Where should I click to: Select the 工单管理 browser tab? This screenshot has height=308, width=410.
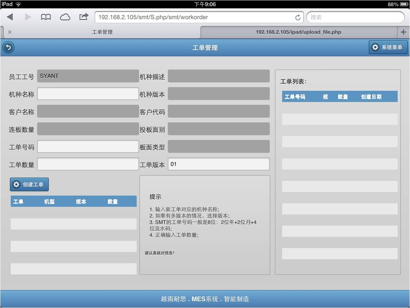pyautogui.click(x=102, y=32)
